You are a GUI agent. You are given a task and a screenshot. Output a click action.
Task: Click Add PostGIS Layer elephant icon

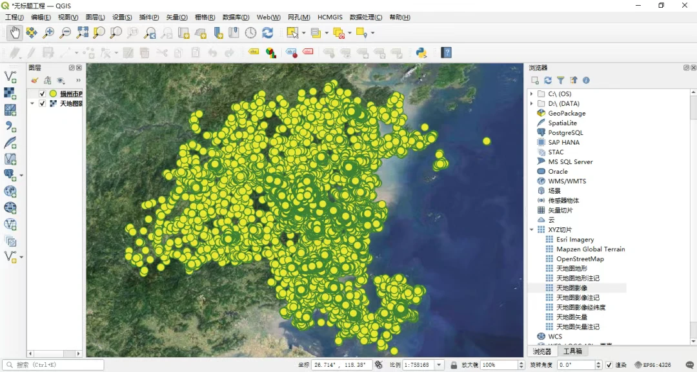[x=10, y=174]
